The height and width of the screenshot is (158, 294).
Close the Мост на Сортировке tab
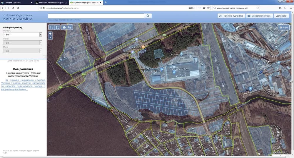(66, 3)
